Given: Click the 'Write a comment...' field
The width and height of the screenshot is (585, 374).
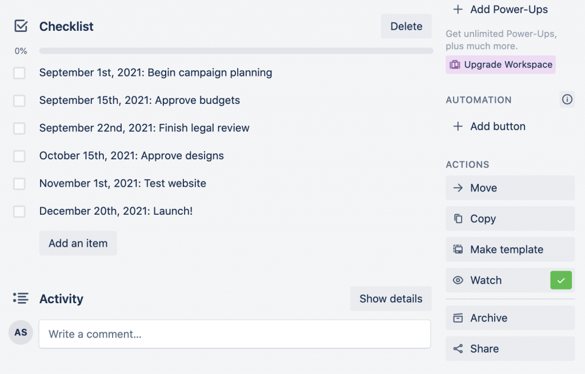Looking at the screenshot, I should tap(235, 333).
